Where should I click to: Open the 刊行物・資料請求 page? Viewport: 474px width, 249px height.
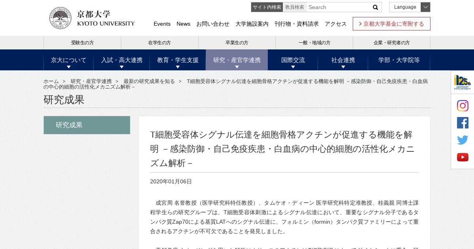[297, 24]
